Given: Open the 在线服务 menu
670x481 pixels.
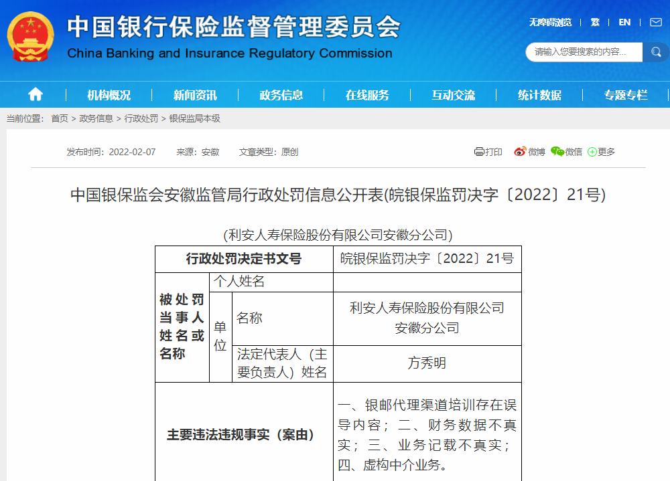Looking at the screenshot, I should 367,95.
